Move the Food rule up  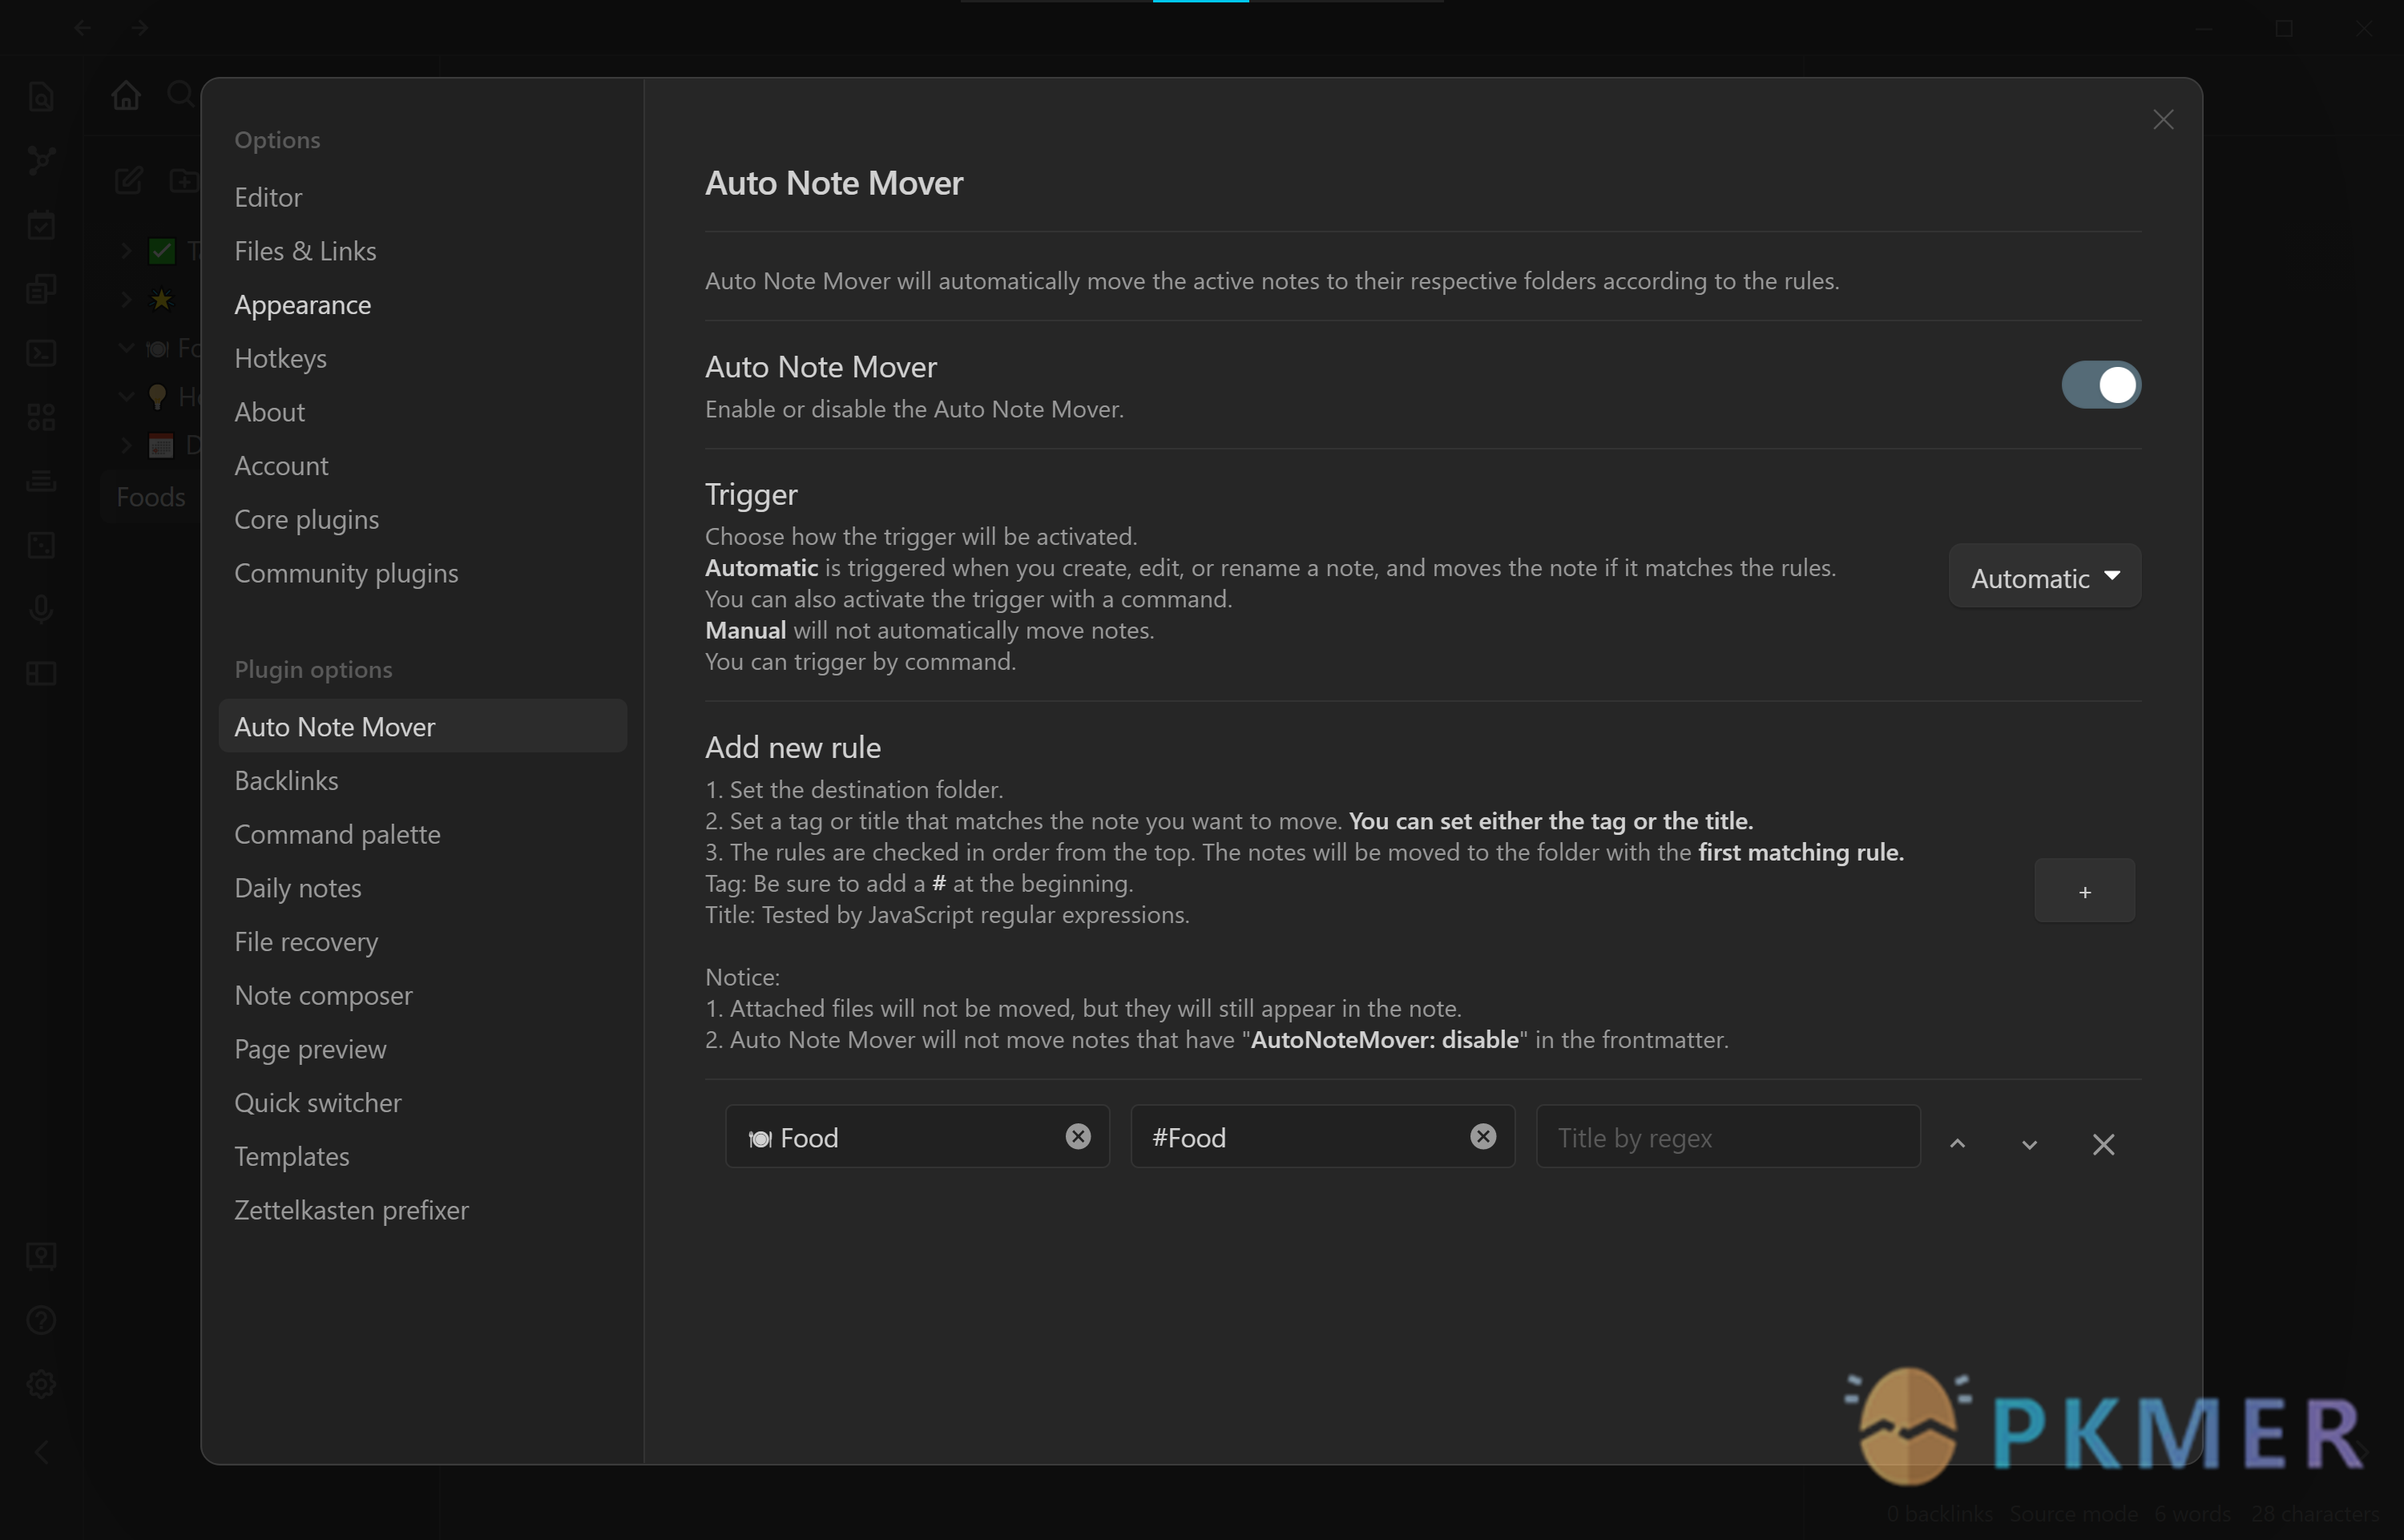[1957, 1143]
